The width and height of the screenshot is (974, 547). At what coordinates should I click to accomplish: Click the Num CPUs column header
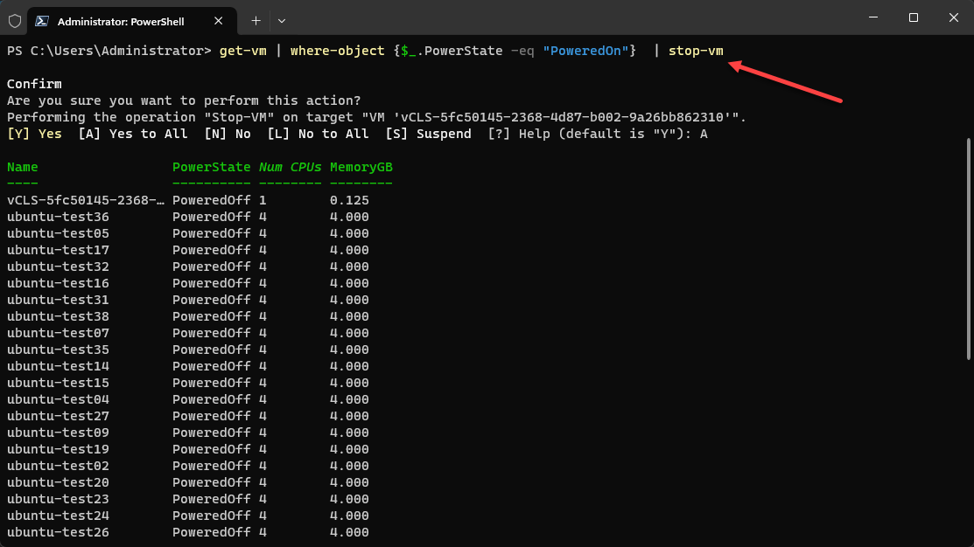[290, 167]
